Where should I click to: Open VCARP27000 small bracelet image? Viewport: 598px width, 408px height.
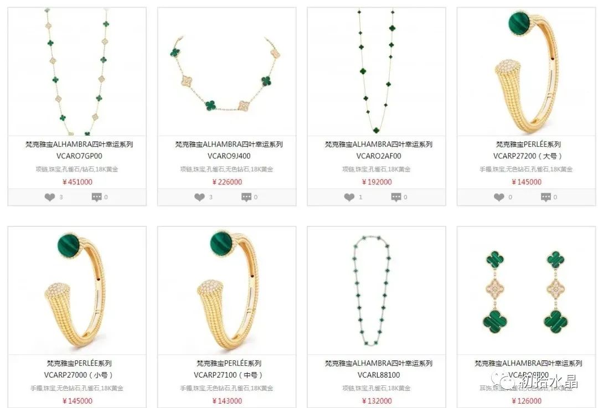pyautogui.click(x=77, y=291)
